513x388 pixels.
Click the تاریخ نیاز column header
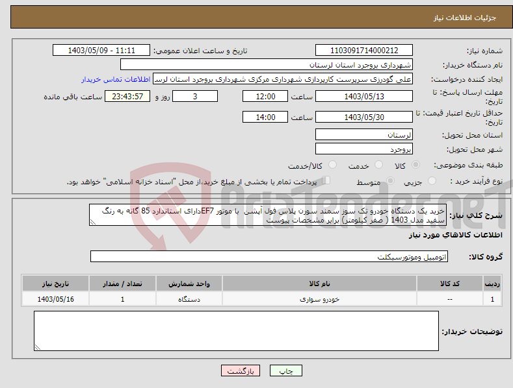(x=56, y=284)
